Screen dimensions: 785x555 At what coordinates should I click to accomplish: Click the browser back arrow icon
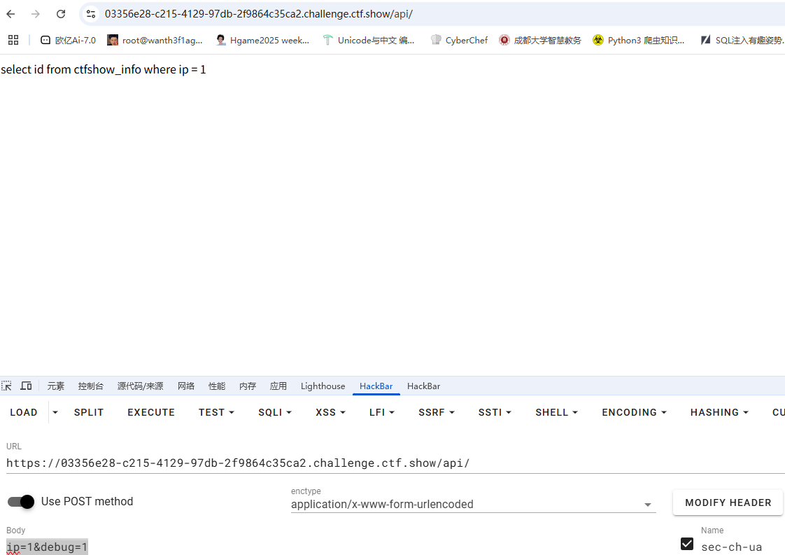click(11, 14)
